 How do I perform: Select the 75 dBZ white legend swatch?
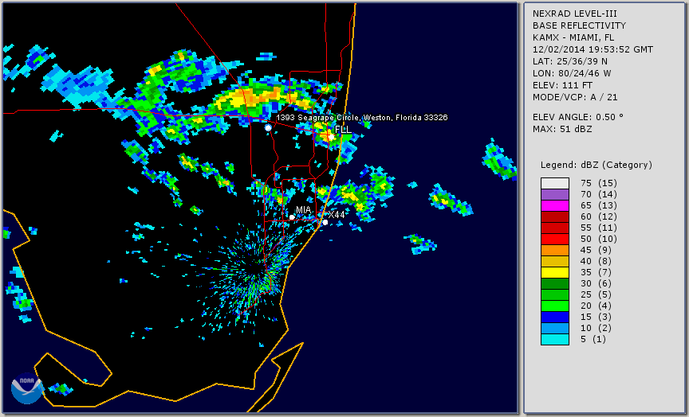[555, 183]
